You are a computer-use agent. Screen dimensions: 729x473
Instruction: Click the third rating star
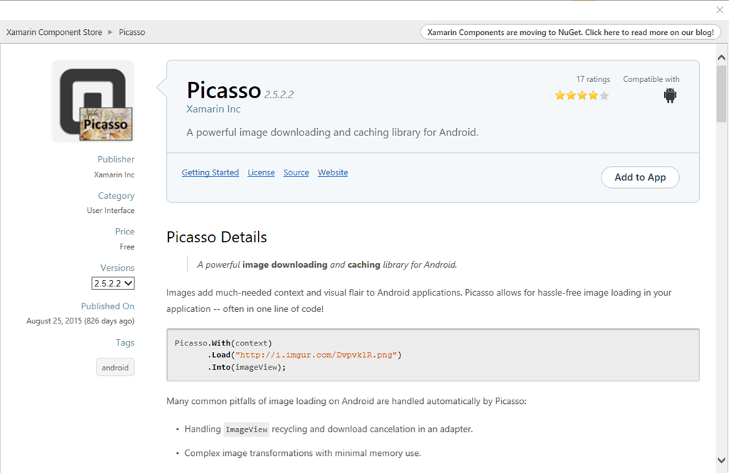click(x=582, y=95)
